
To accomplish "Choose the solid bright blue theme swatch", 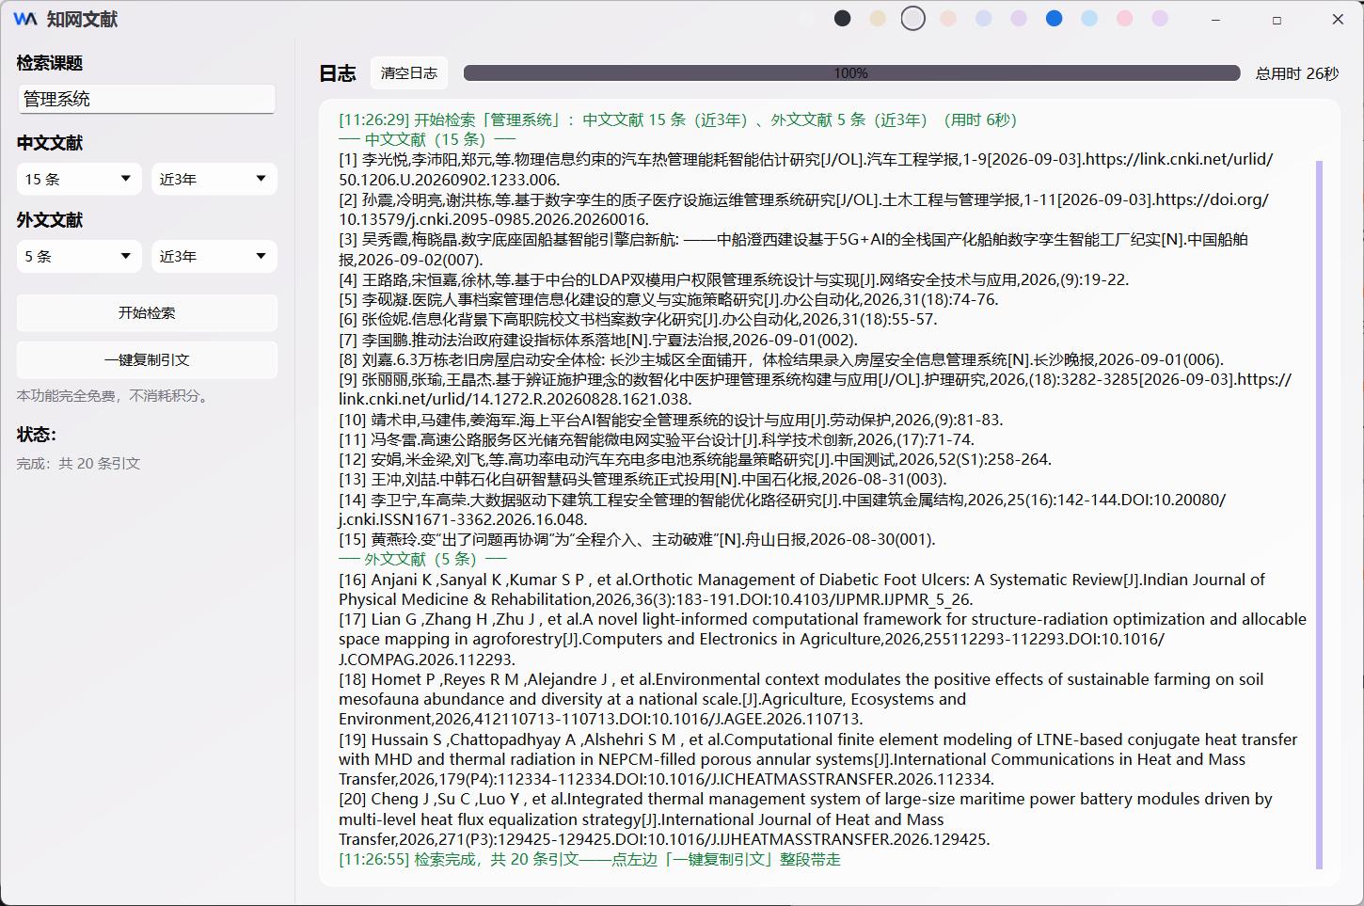I will point(1054,18).
